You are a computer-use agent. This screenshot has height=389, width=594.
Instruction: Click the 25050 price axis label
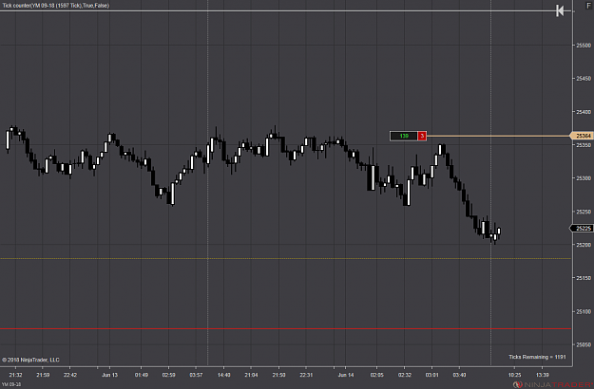(x=584, y=344)
